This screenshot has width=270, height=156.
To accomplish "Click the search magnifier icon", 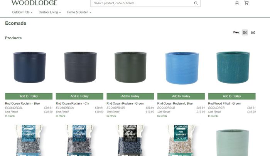I will (x=196, y=3).
